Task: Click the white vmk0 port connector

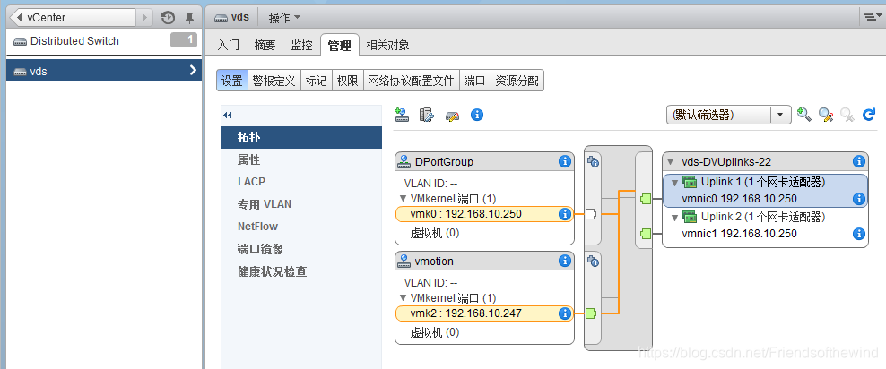Action: [x=592, y=214]
